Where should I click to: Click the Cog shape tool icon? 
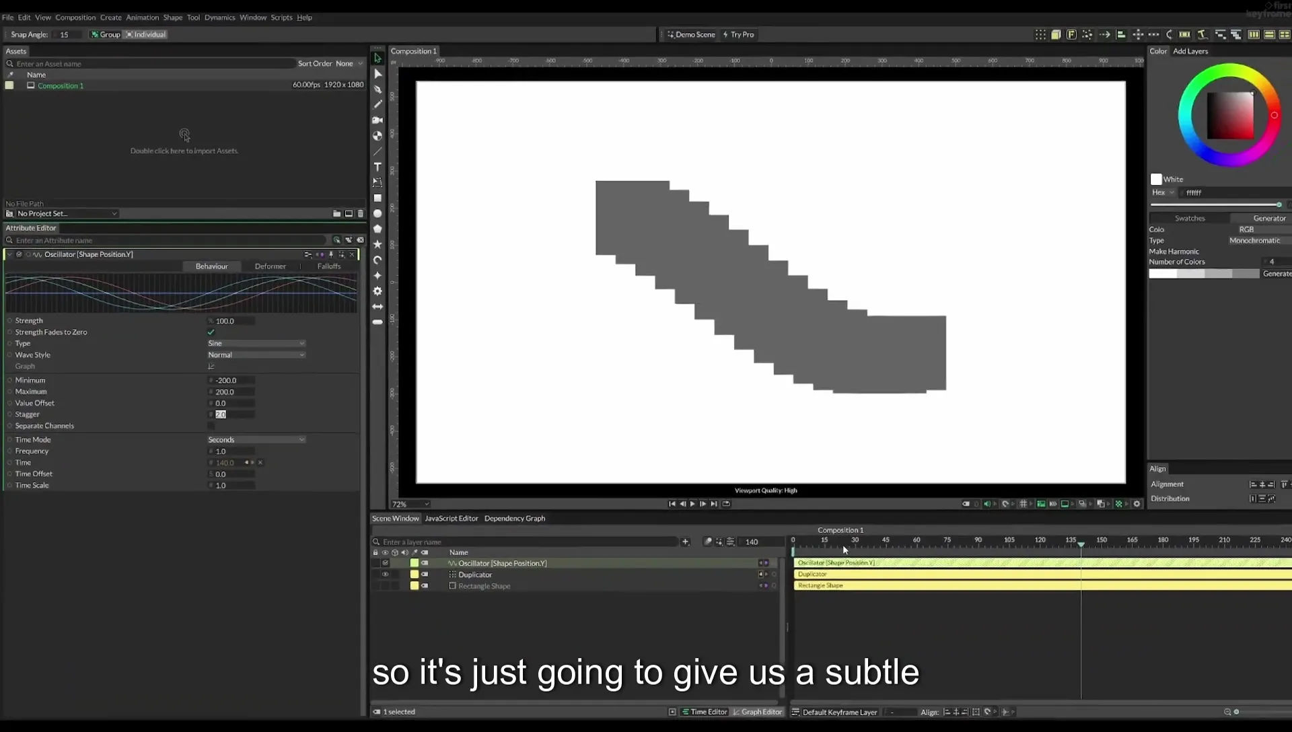click(378, 291)
